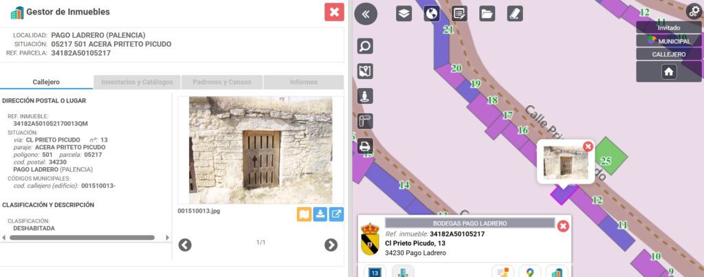The width and height of the screenshot is (704, 277).
Task: Open location in Google Maps icon
Action: click(x=529, y=273)
